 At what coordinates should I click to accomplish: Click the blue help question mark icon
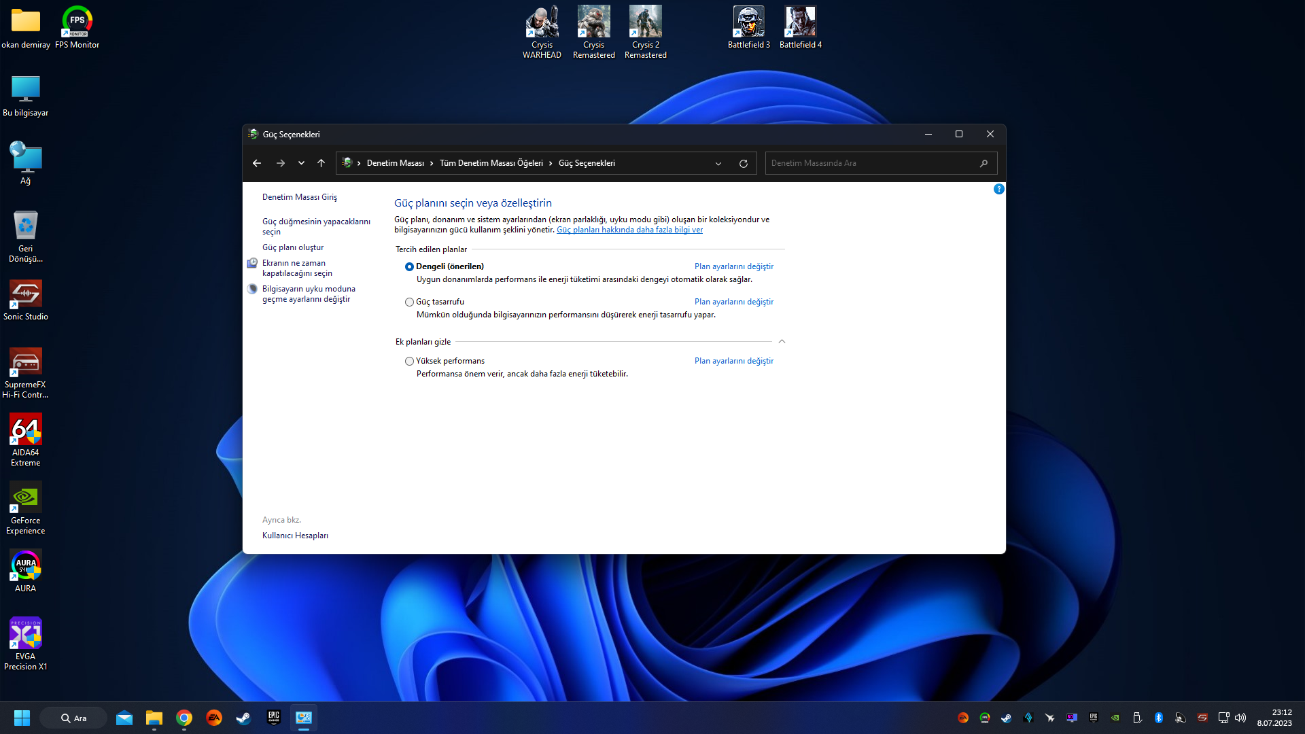998,189
